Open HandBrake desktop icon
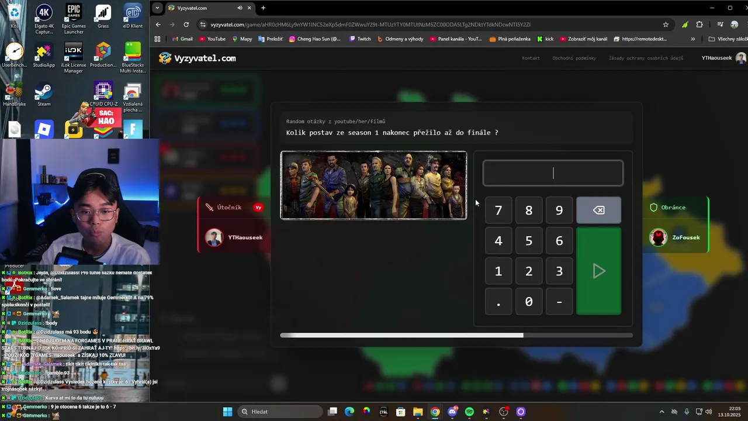 [x=14, y=95]
